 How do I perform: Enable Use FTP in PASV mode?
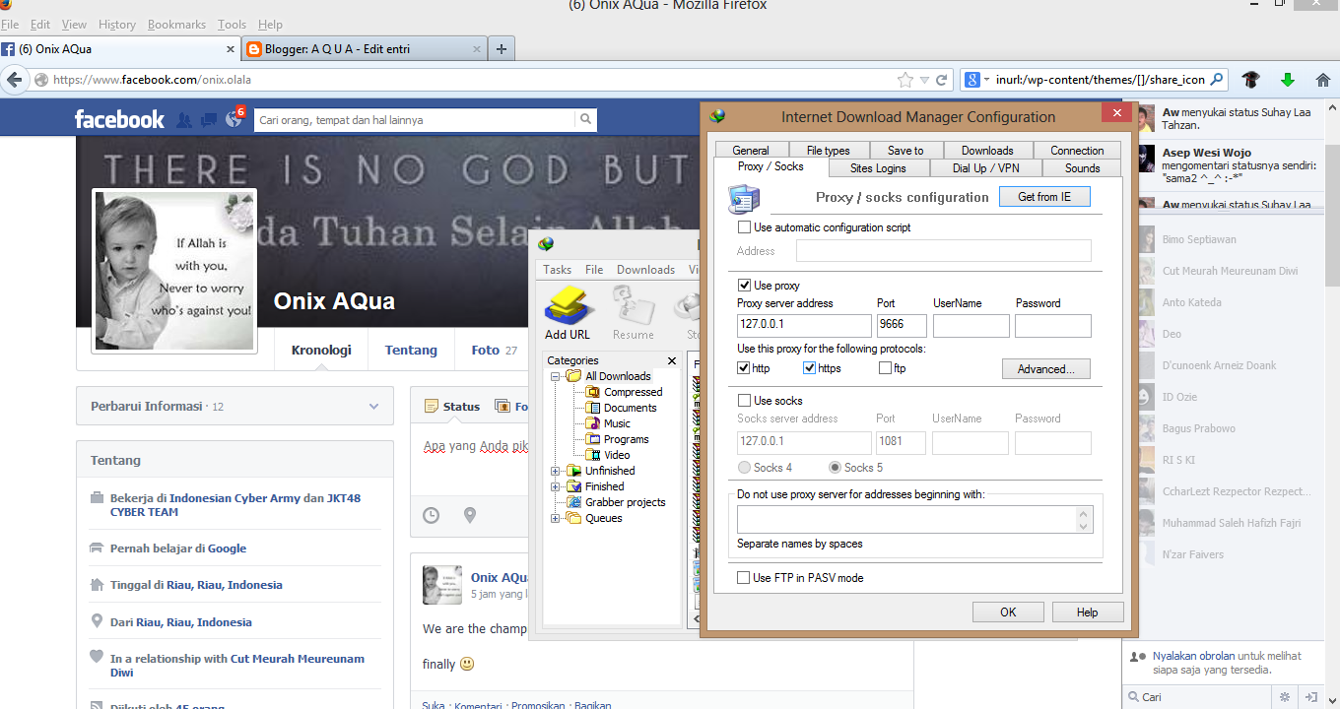click(x=744, y=578)
